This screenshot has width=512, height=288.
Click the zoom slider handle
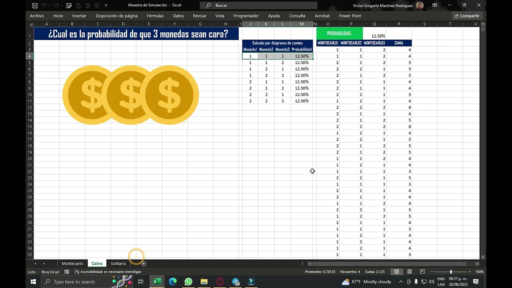pyautogui.click(x=451, y=272)
